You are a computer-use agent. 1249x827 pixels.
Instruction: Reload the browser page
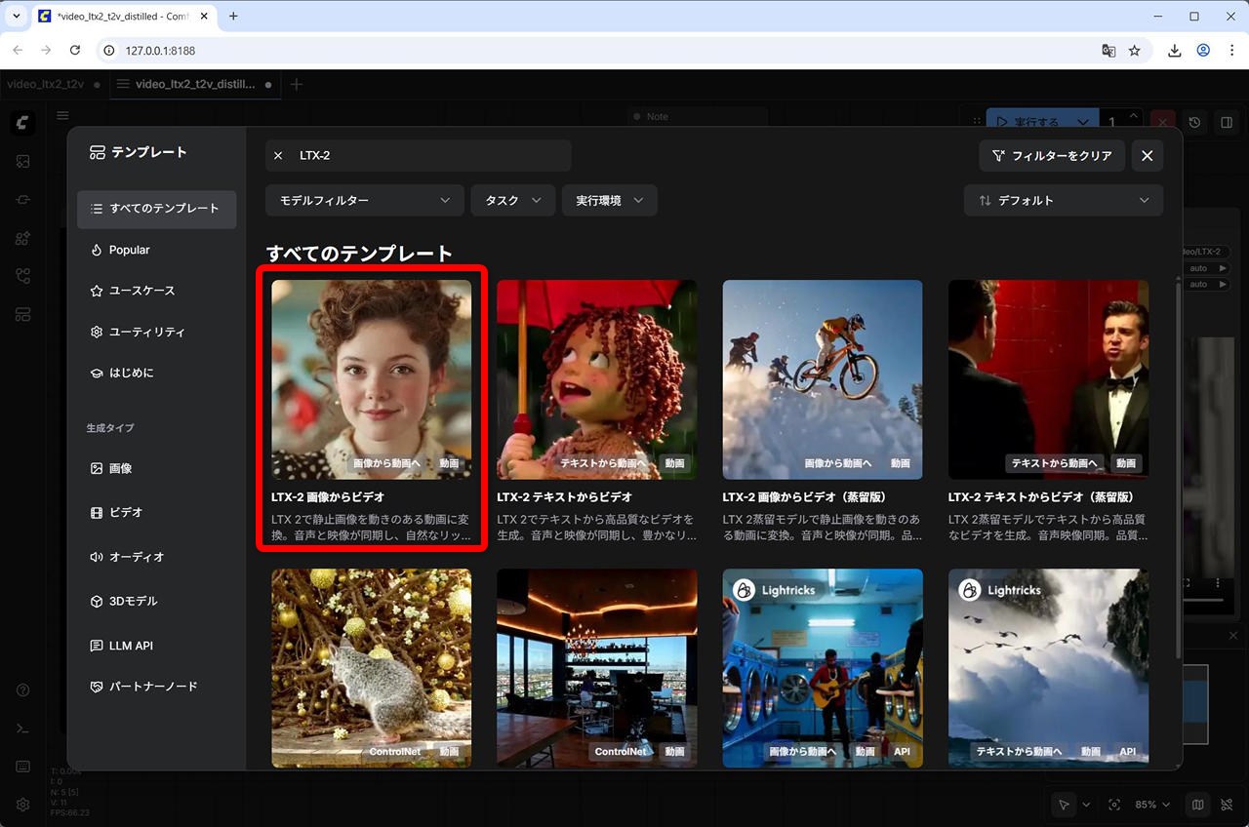pos(75,51)
